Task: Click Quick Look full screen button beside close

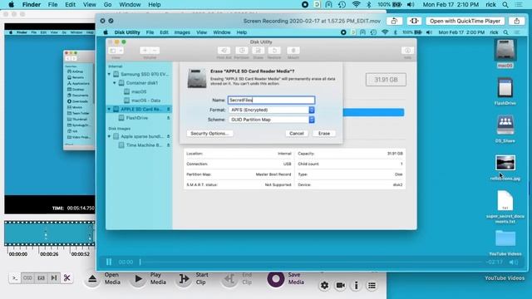Action: (111, 21)
